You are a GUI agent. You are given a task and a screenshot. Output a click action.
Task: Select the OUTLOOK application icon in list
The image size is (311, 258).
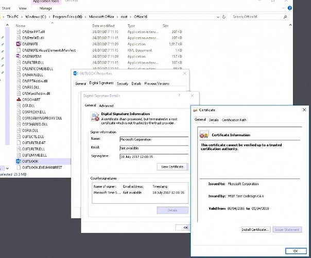(18, 161)
